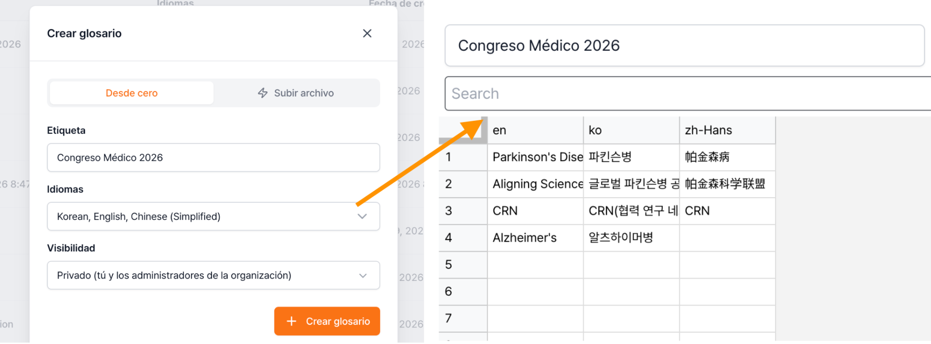Click the empty zh-Hans cell in row 4

click(727, 238)
